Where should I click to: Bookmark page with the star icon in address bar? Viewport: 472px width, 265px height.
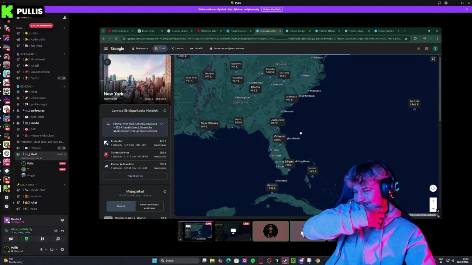[406, 39]
